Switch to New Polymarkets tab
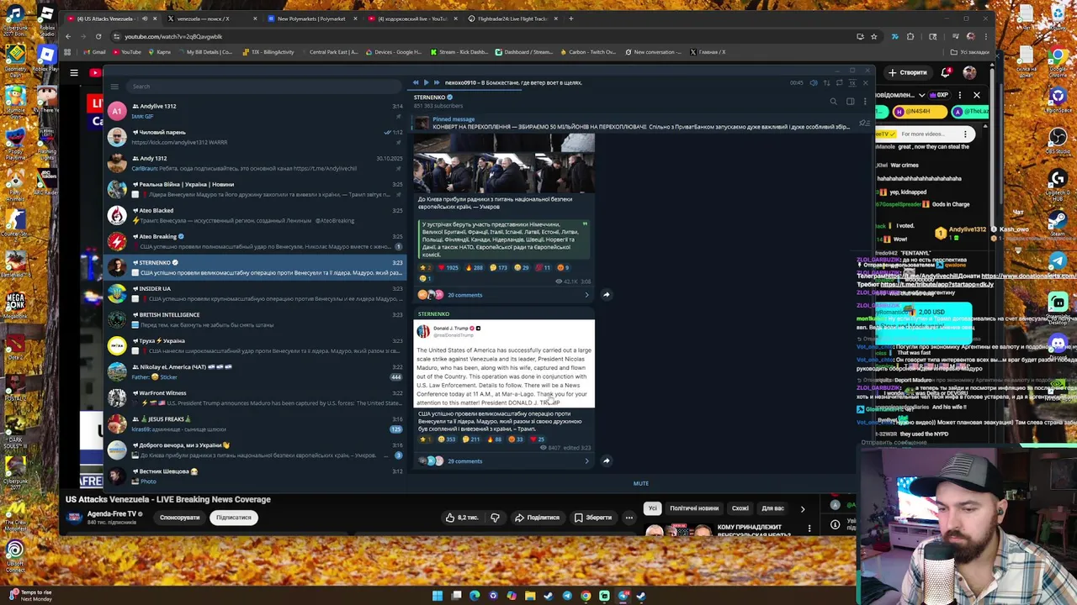The height and width of the screenshot is (605, 1077). pos(311,18)
